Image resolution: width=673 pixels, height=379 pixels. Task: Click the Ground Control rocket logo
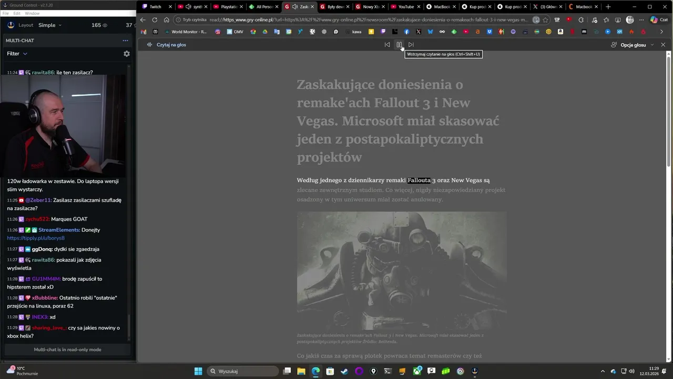(x=11, y=25)
